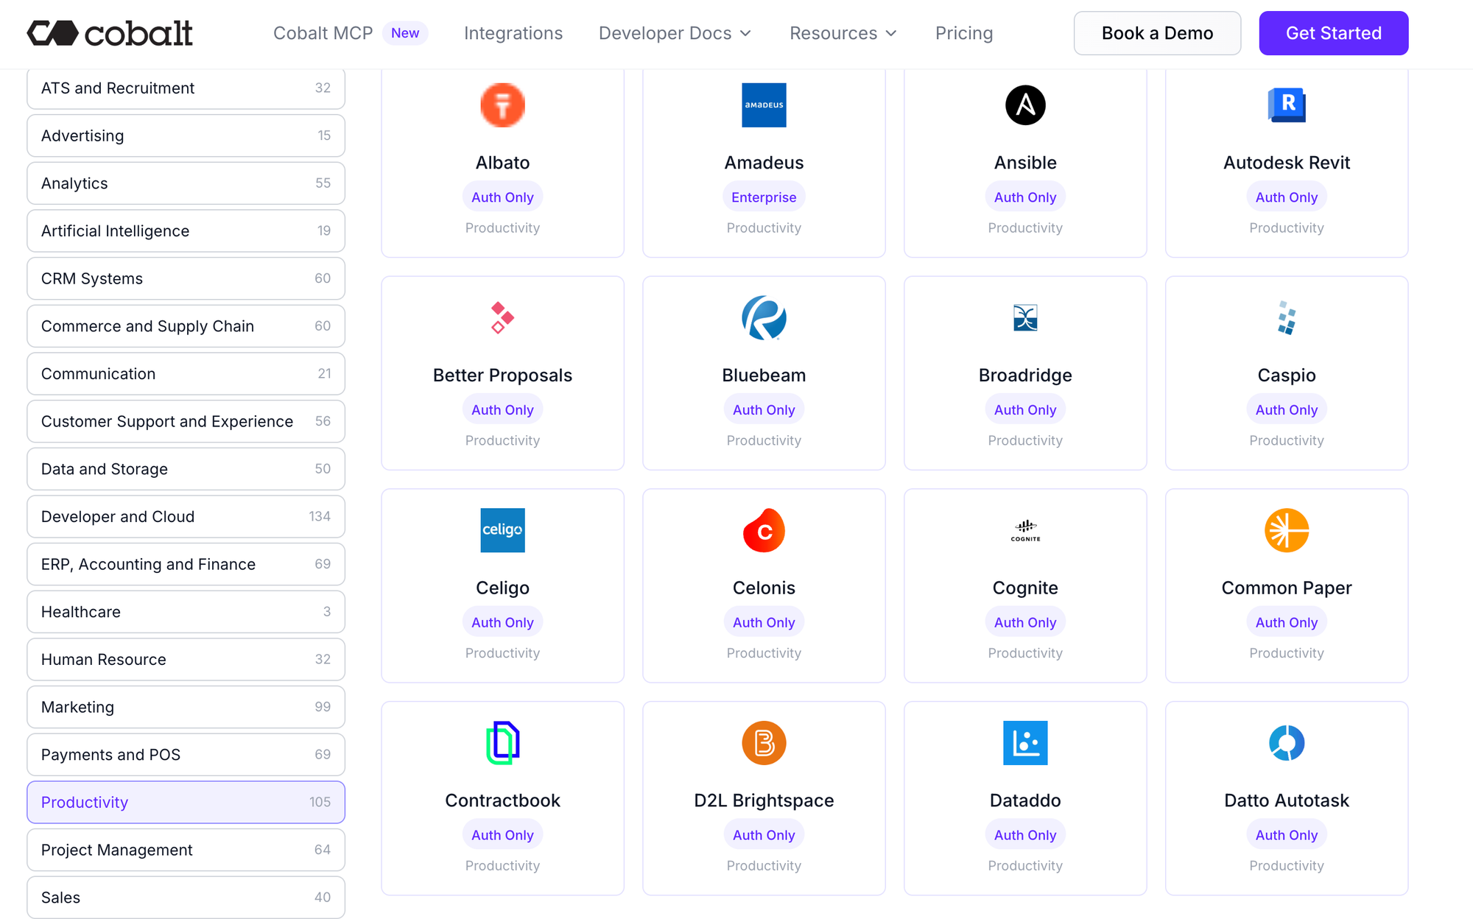The height and width of the screenshot is (919, 1473).
Task: Click the Amadeus blue logo icon
Action: coord(764,105)
